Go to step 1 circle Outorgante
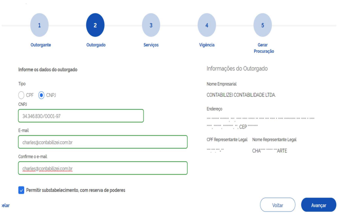Viewport: 340px width, 222px height. click(x=39, y=25)
